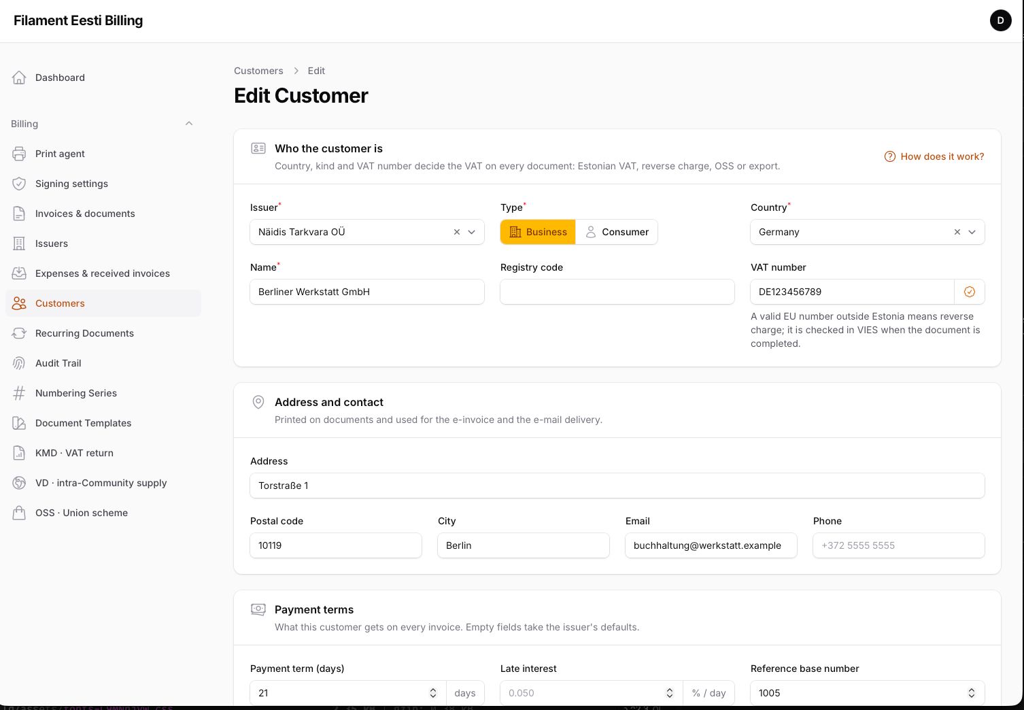Open Audit Trail page
The height and width of the screenshot is (710, 1024).
(x=103, y=363)
